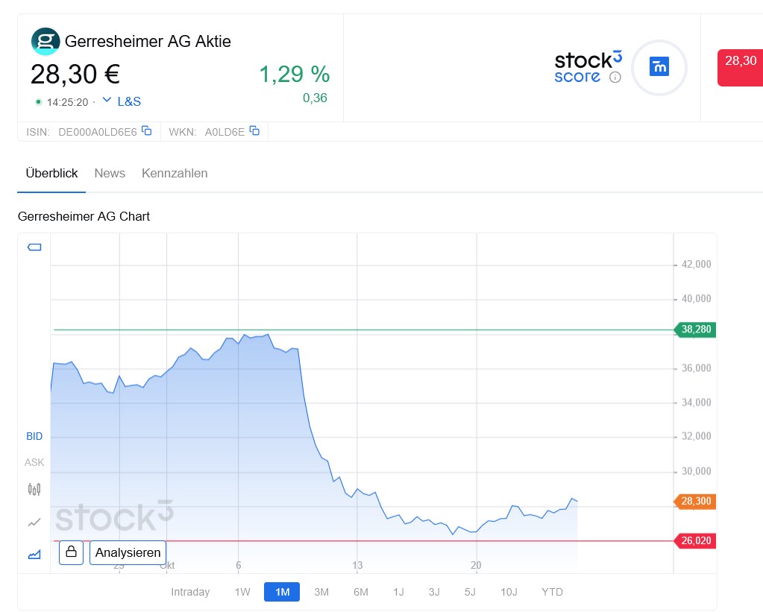Viewport: 763px width, 612px height.
Task: Open the Kennzahlen tab
Action: (175, 173)
